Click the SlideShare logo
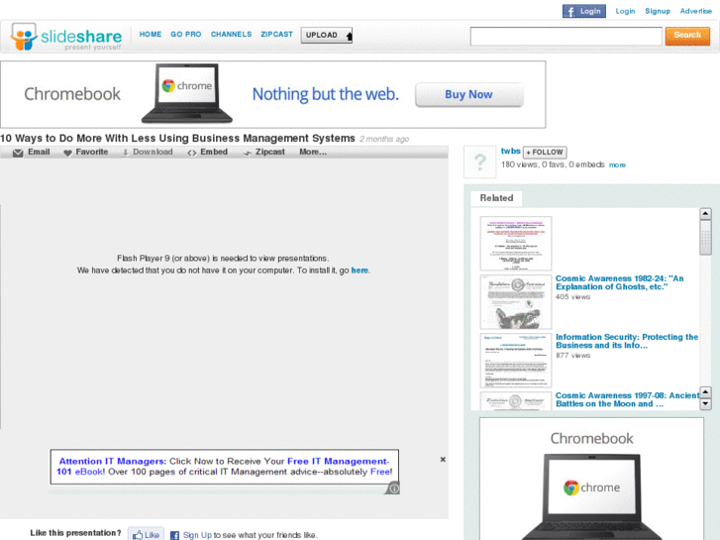 [66, 37]
